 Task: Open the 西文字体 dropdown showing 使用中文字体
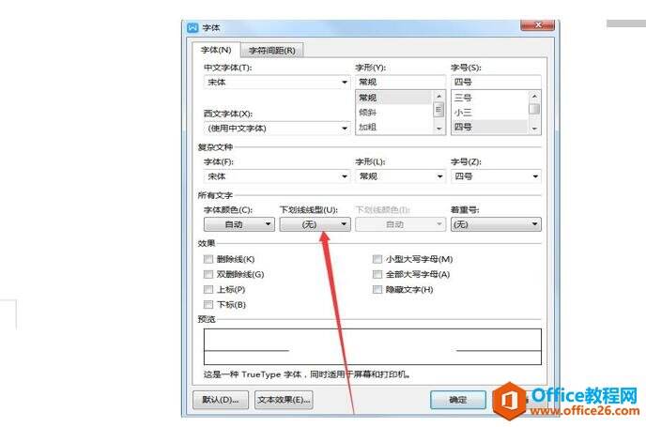pyautogui.click(x=277, y=128)
